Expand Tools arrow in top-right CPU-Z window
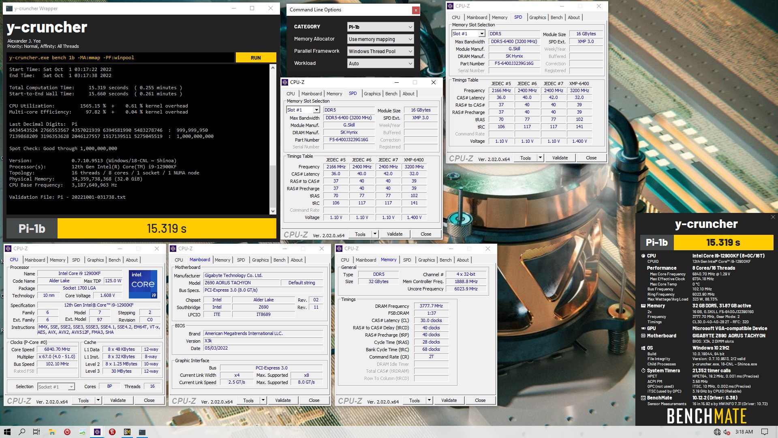Image resolution: width=778 pixels, height=438 pixels. pyautogui.click(x=540, y=158)
